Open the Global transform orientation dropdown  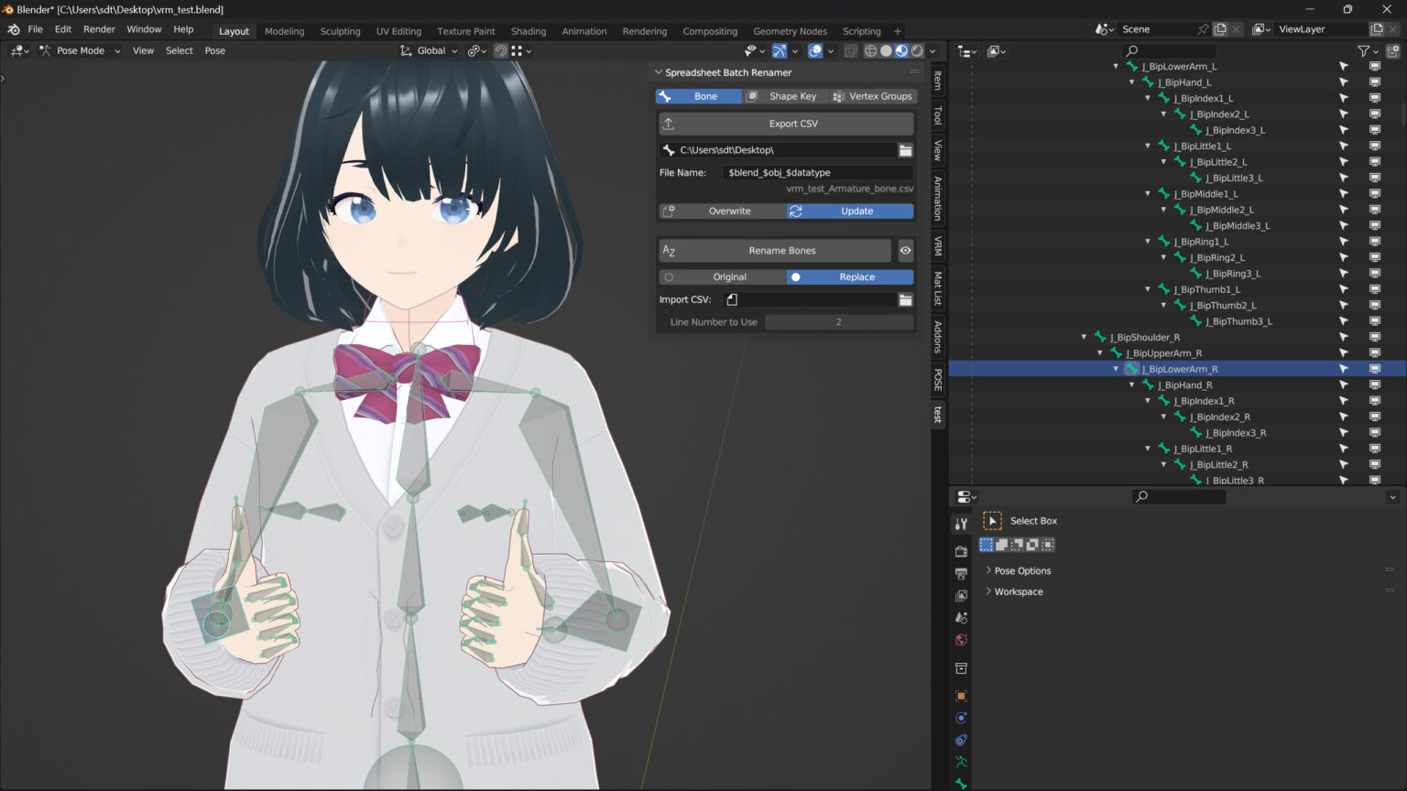428,50
